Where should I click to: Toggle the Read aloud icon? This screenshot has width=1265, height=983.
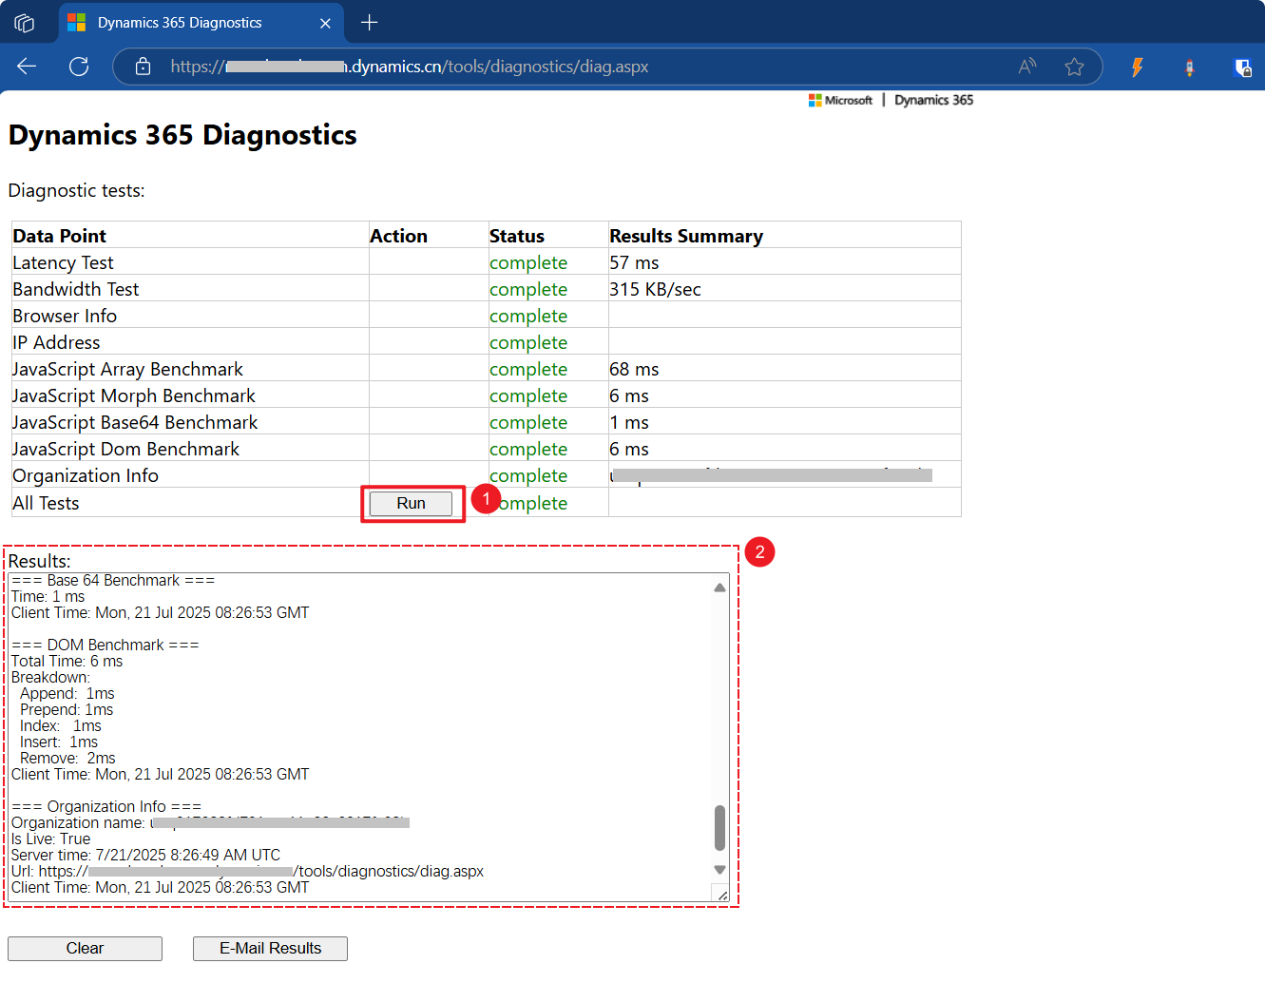[x=1027, y=67]
